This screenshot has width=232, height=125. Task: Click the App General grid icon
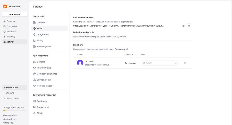(34, 62)
